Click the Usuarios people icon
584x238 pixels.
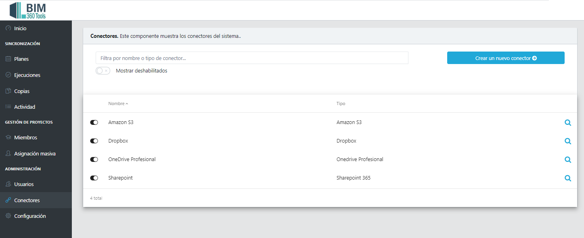pyautogui.click(x=8, y=184)
